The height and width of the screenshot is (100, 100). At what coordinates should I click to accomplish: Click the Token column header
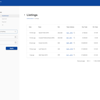pos(40,27)
